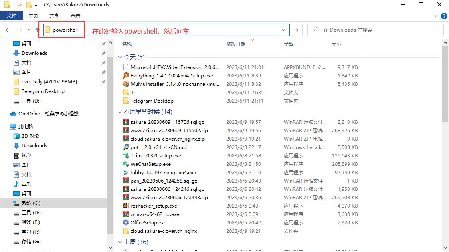Expand the 上周 (36) group
The height and width of the screenshot is (252, 449).
(120, 242)
